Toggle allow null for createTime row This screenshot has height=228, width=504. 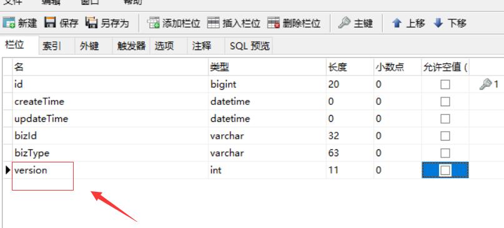click(445, 102)
